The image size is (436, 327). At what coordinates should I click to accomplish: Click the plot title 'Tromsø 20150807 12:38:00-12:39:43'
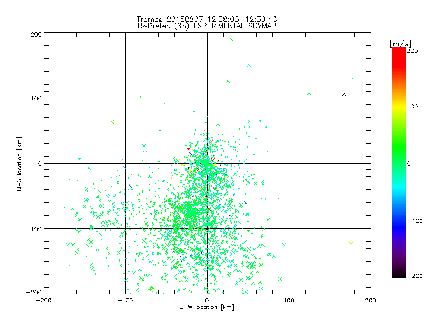(207, 19)
